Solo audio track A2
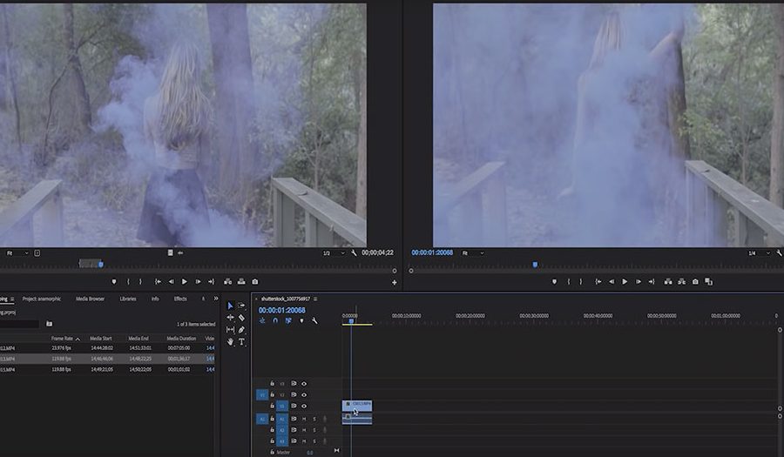Screen dimensions: 784x457 [314, 430]
